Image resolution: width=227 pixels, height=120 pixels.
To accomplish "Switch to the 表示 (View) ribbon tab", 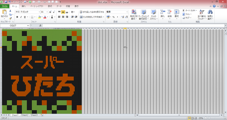I will [76, 6].
